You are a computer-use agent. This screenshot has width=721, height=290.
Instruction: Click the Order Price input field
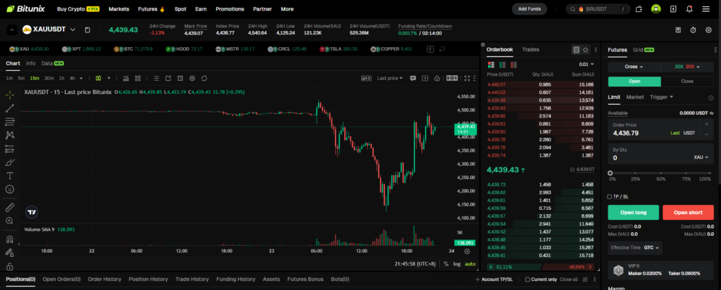click(x=660, y=129)
